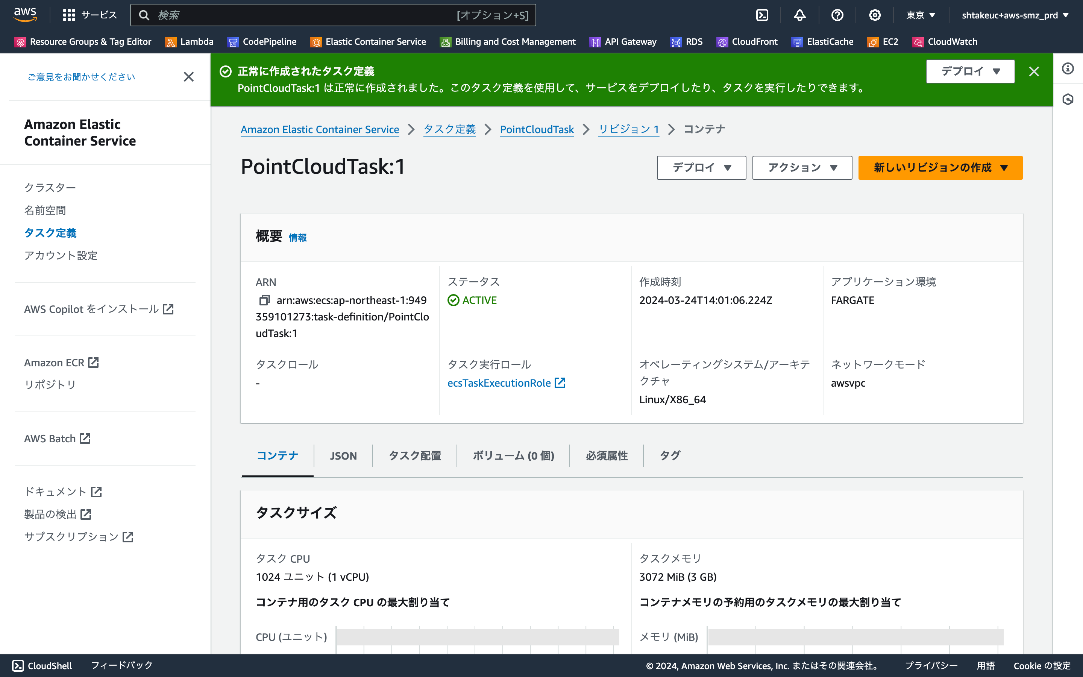Open the ドキュメント external link
The width and height of the screenshot is (1083, 677).
coord(63,492)
